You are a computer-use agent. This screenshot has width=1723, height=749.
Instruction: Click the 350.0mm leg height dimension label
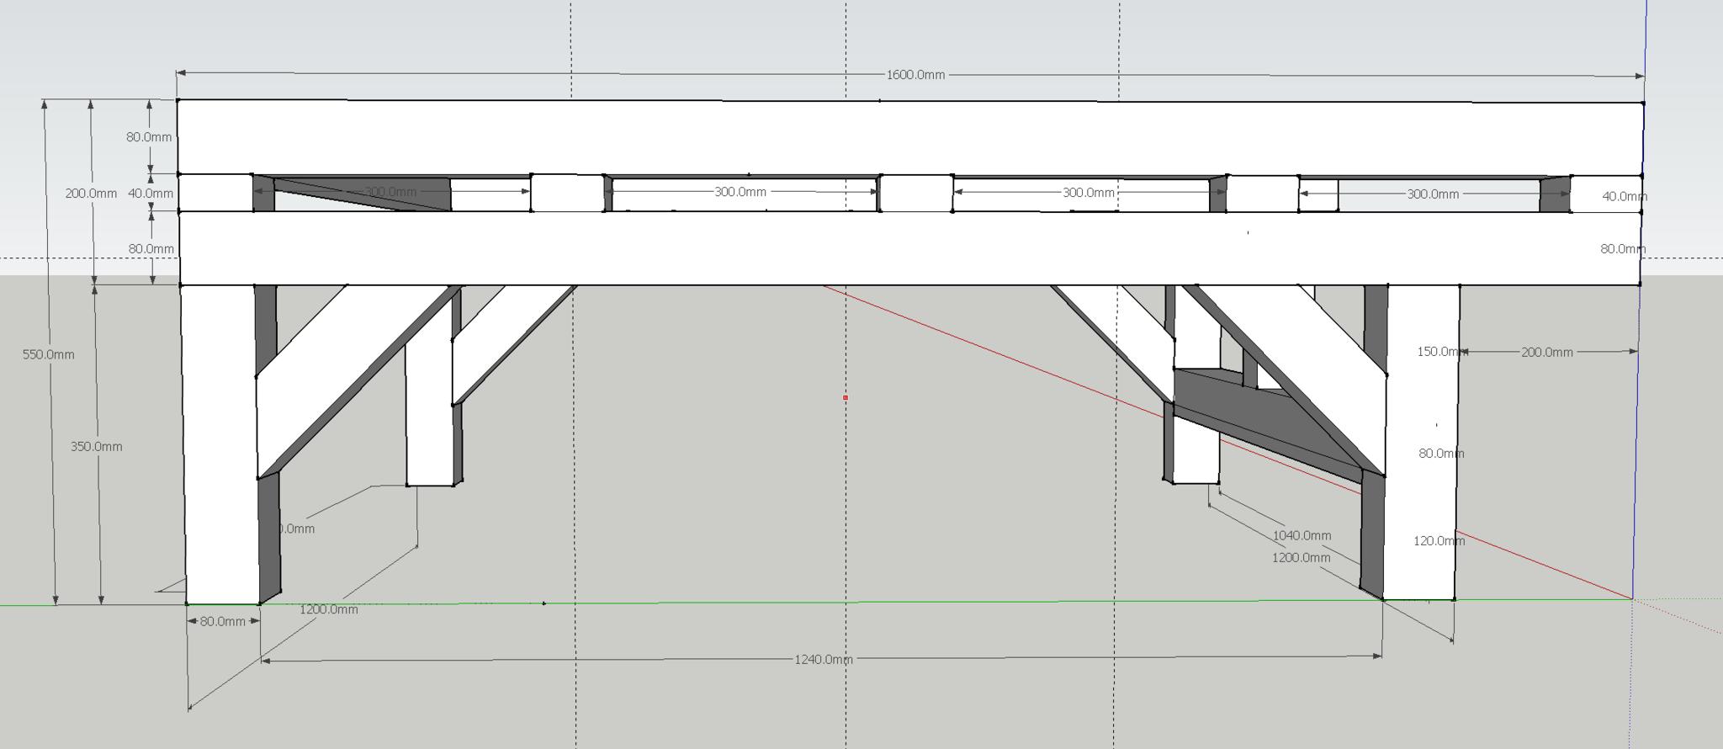[x=96, y=447]
